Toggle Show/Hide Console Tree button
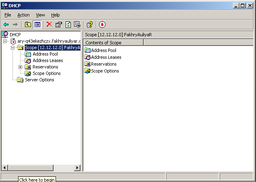This screenshot has height=182, width=256. 37,25
